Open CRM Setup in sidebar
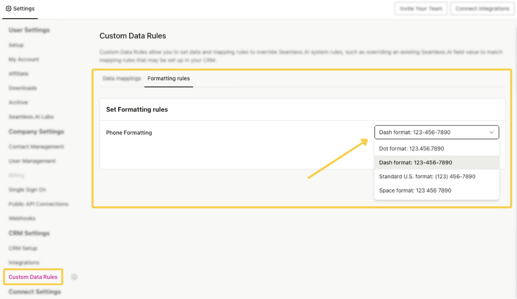 (23, 248)
